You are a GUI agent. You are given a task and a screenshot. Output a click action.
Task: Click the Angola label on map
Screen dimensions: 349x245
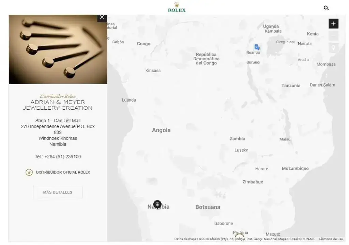(x=161, y=130)
